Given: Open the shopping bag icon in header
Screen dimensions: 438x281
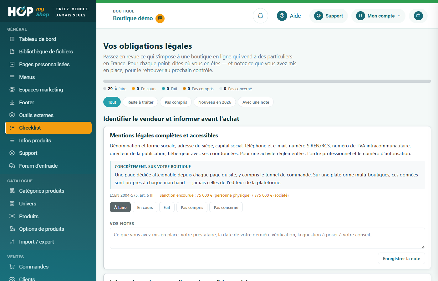Looking at the screenshot, I should tap(418, 16).
